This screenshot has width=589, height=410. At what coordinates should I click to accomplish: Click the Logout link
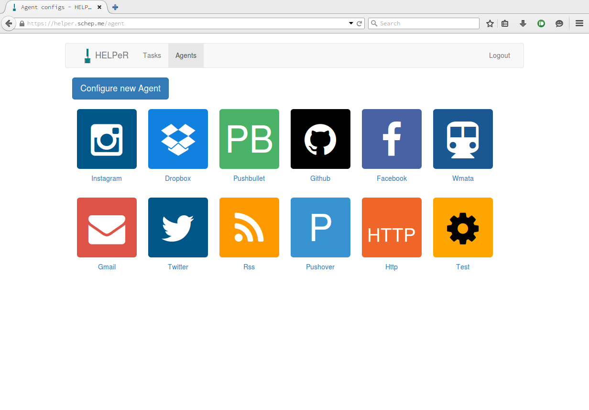click(x=500, y=55)
